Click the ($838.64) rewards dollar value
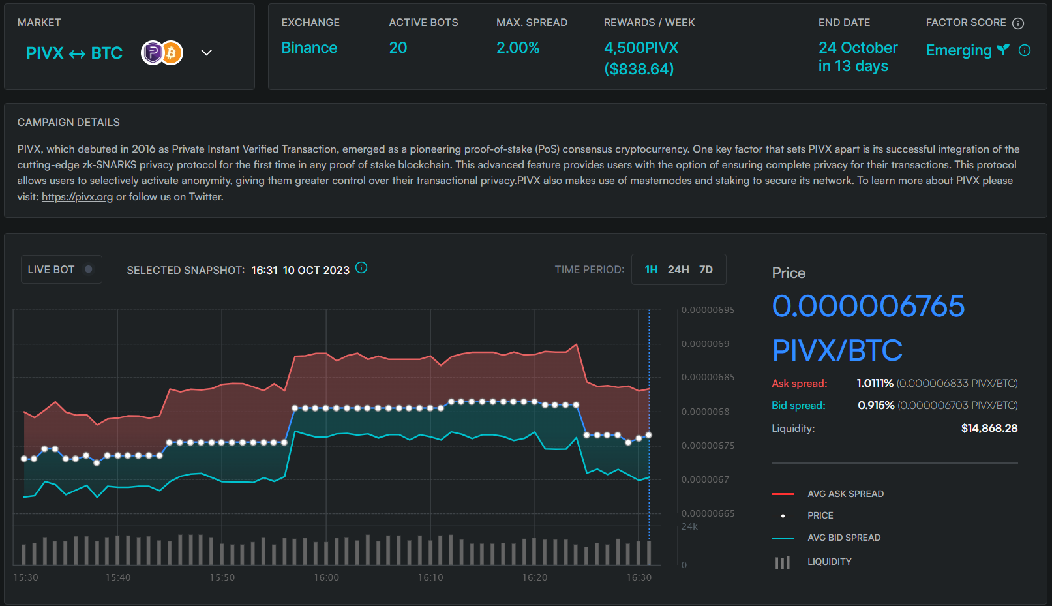The height and width of the screenshot is (606, 1052). click(x=639, y=68)
